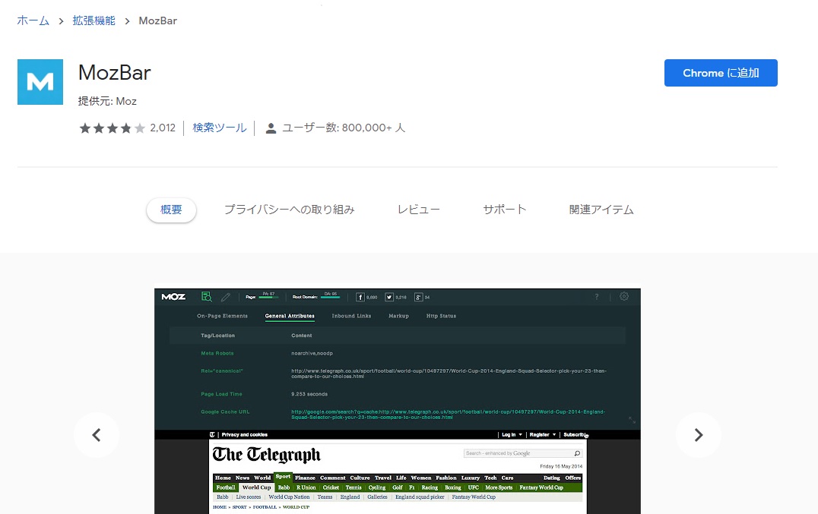
Task: Click the Live scores link in Telegraph
Action: [x=249, y=497]
